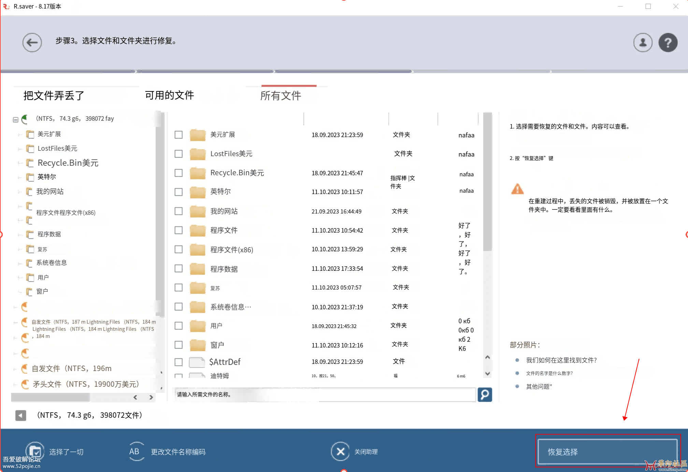Click the path bar left-arrow icon
Viewport: 688px width, 472px height.
point(20,415)
